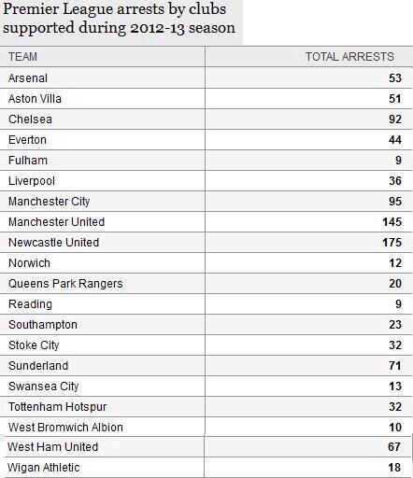
Task: Select the Swansea City team name
Action: pyautogui.click(x=44, y=387)
